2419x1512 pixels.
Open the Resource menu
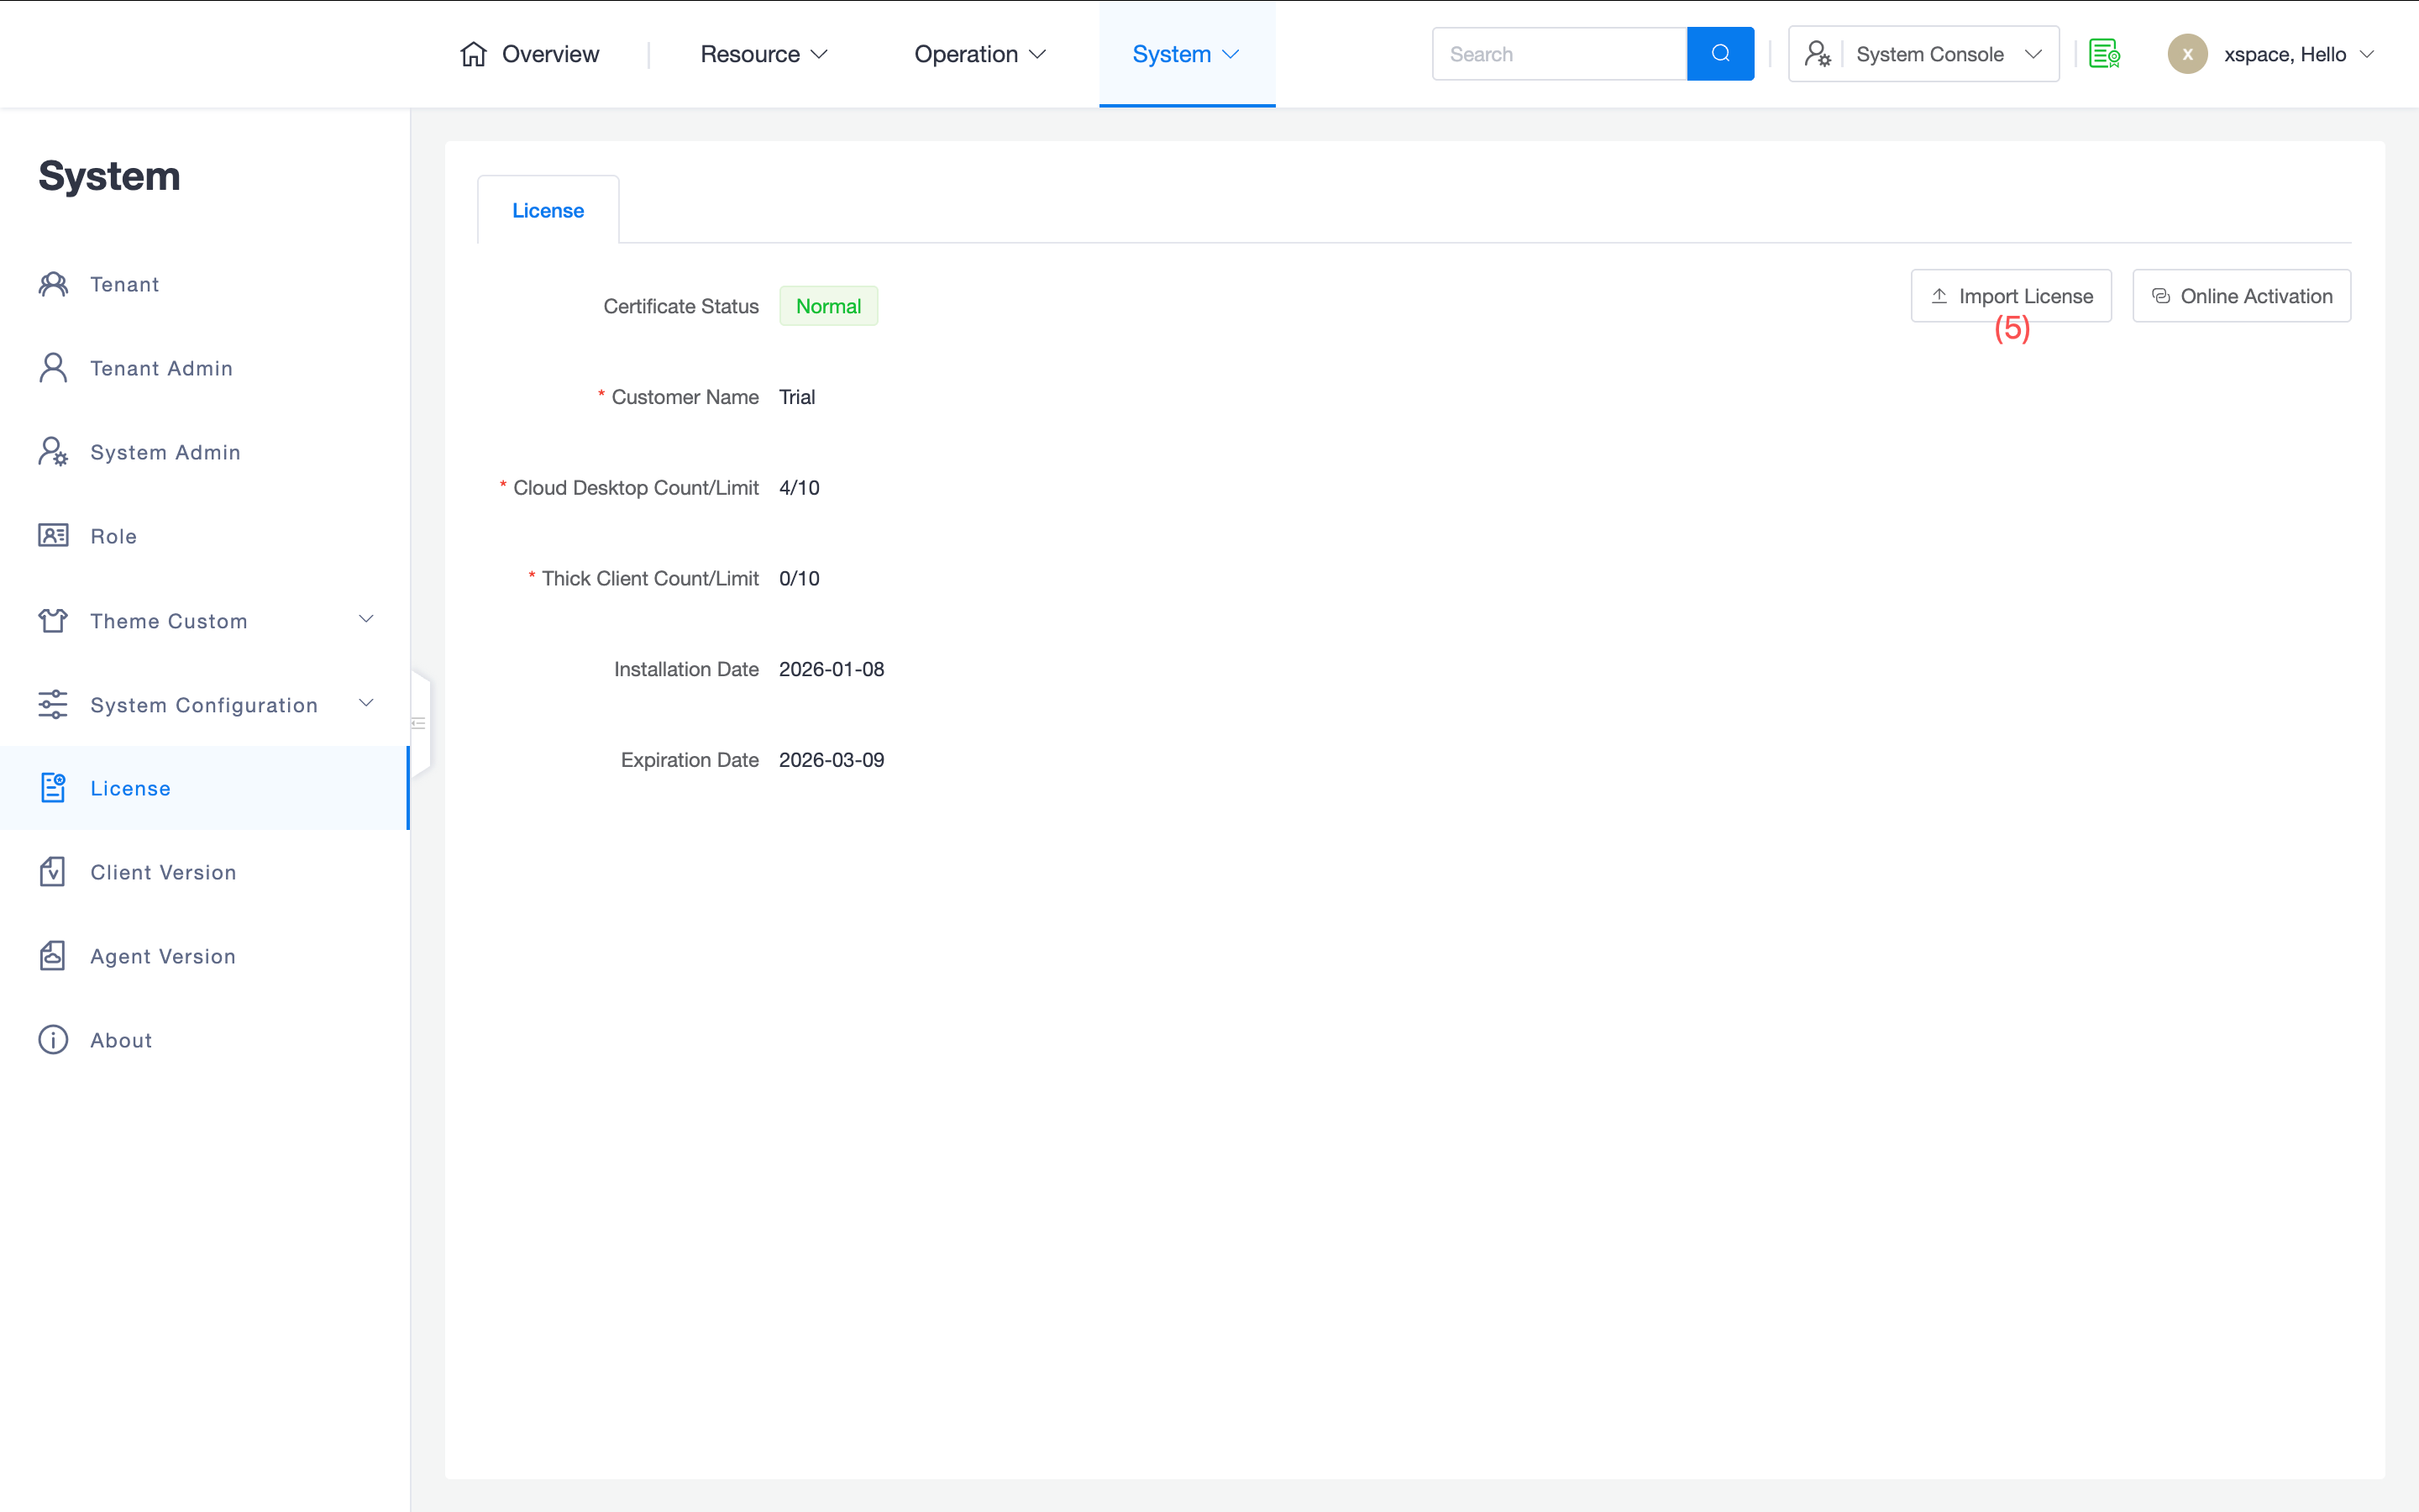[763, 54]
